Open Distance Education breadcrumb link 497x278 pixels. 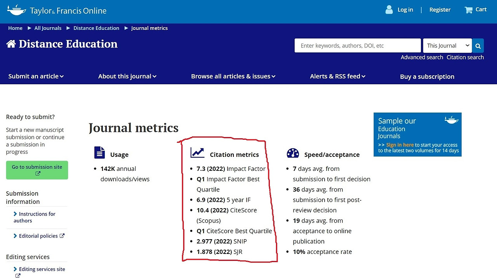pos(96,28)
